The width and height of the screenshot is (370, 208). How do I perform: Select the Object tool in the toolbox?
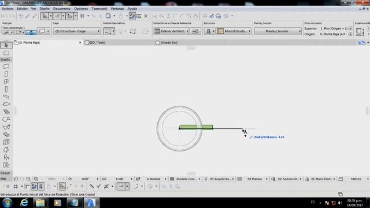click(x=6, y=157)
